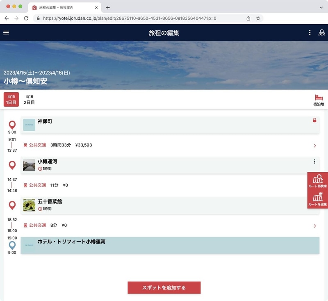The height and width of the screenshot is (301, 328).
Task: Expand the 8分 ¥0 route details chevron
Action: 314,226
